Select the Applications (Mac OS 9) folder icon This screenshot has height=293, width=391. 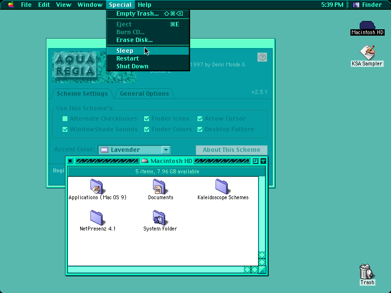[x=97, y=187]
